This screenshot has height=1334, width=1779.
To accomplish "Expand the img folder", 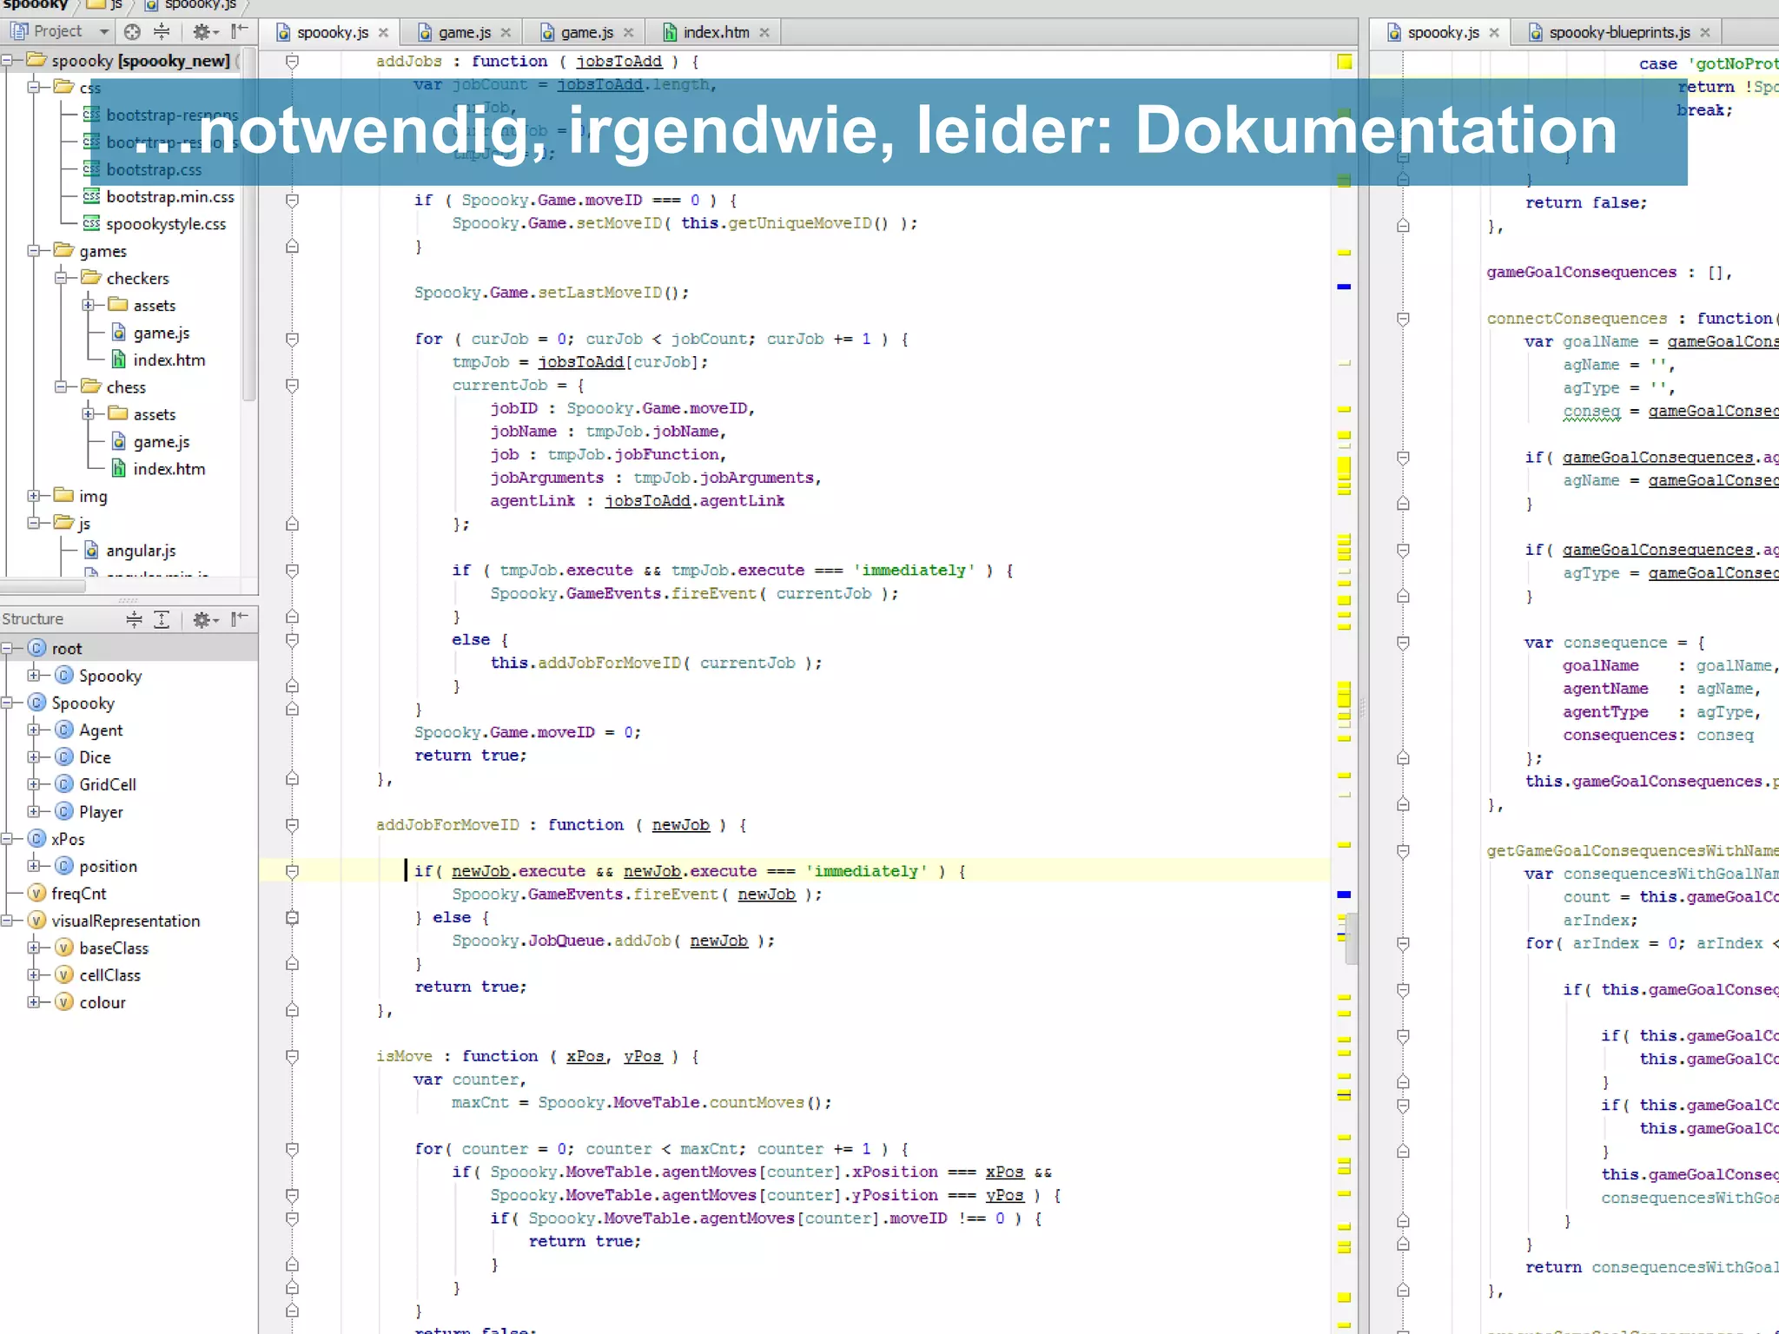I will click(34, 496).
